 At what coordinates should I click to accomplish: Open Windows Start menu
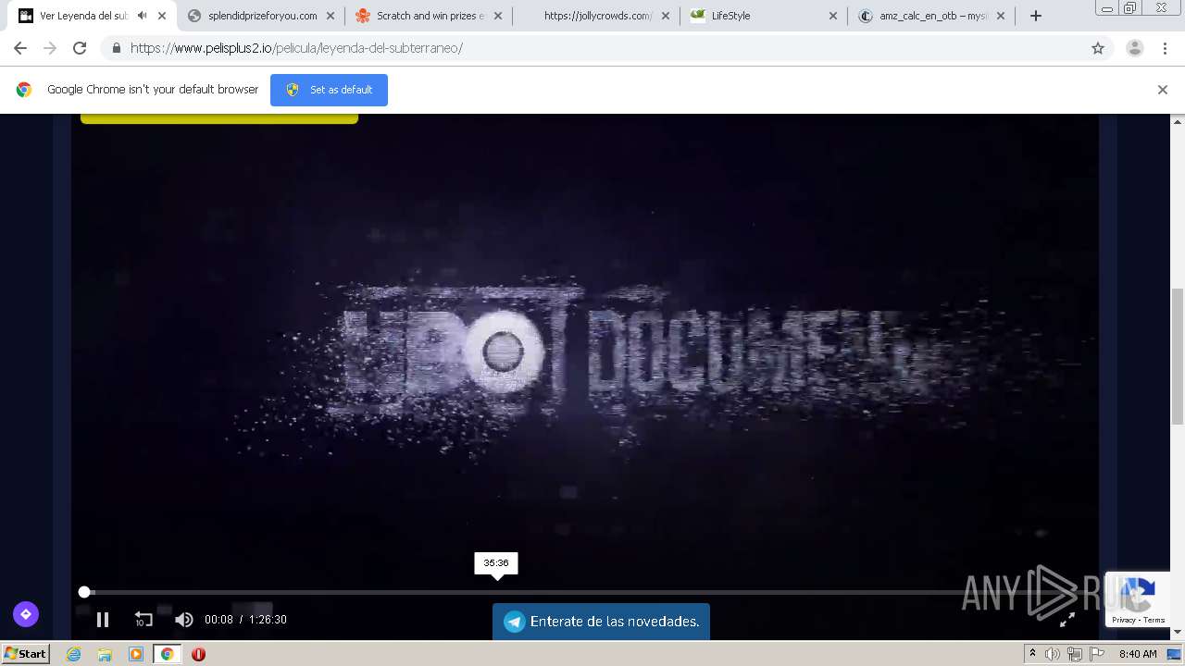[26, 654]
